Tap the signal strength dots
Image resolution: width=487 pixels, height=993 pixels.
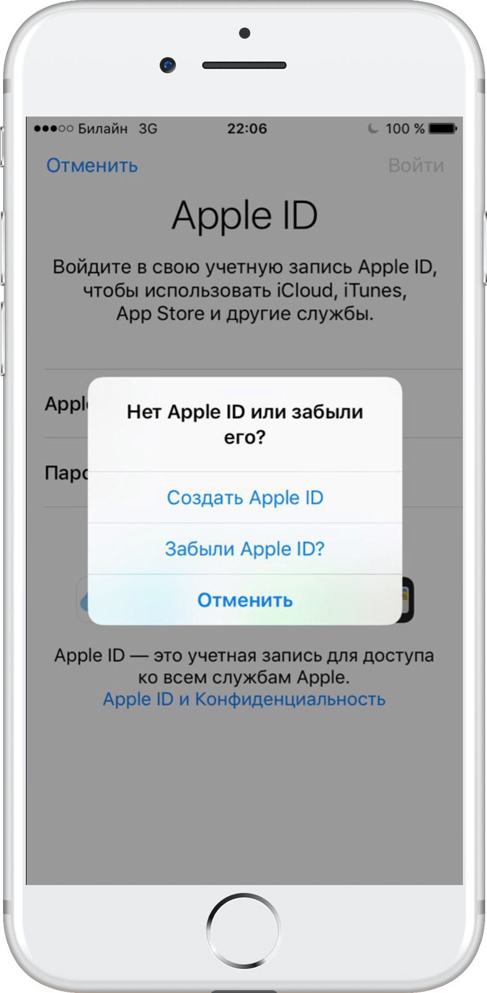pyautogui.click(x=54, y=128)
